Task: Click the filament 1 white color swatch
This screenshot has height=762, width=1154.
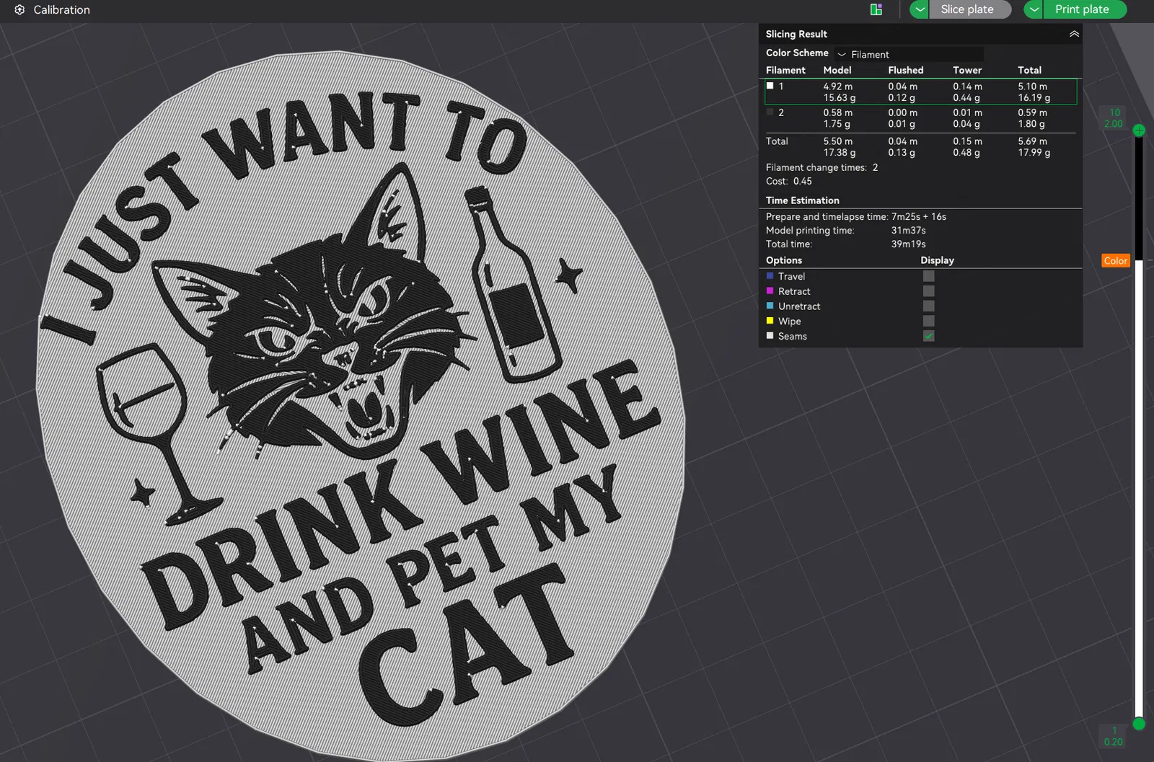Action: pyautogui.click(x=770, y=86)
